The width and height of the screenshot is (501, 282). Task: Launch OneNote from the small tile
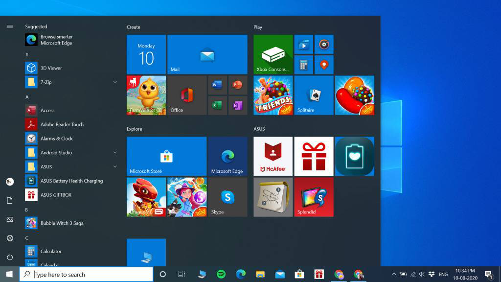click(237, 105)
